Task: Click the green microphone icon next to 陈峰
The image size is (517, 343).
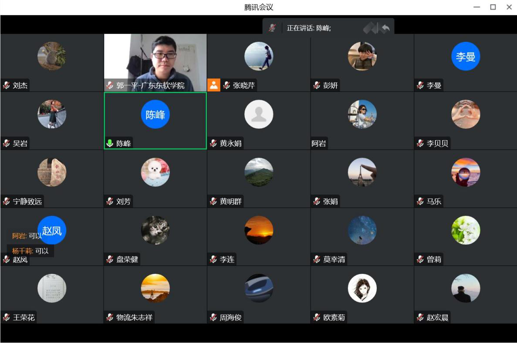Action: [x=110, y=143]
